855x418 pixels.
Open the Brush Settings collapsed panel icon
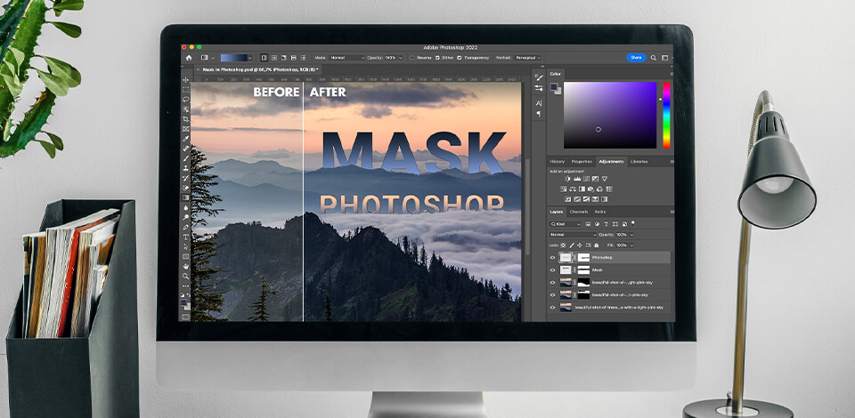point(539,78)
